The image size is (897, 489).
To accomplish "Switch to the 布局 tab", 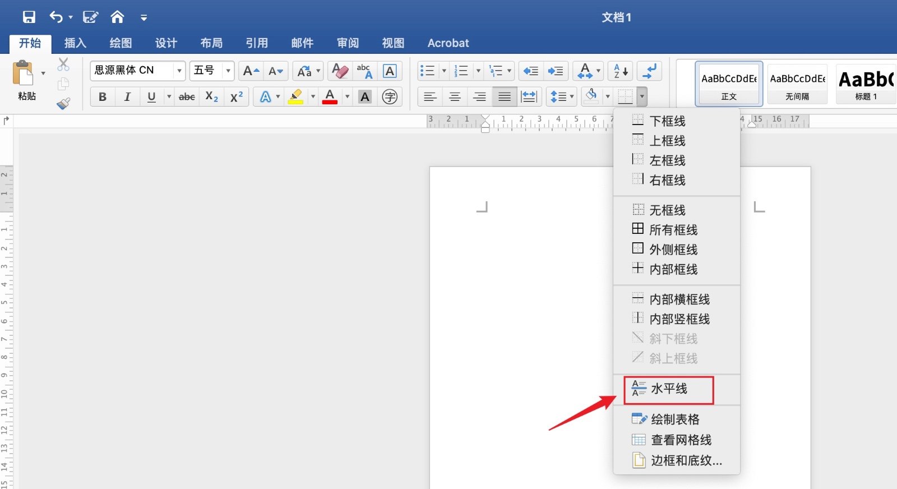I will 211,43.
